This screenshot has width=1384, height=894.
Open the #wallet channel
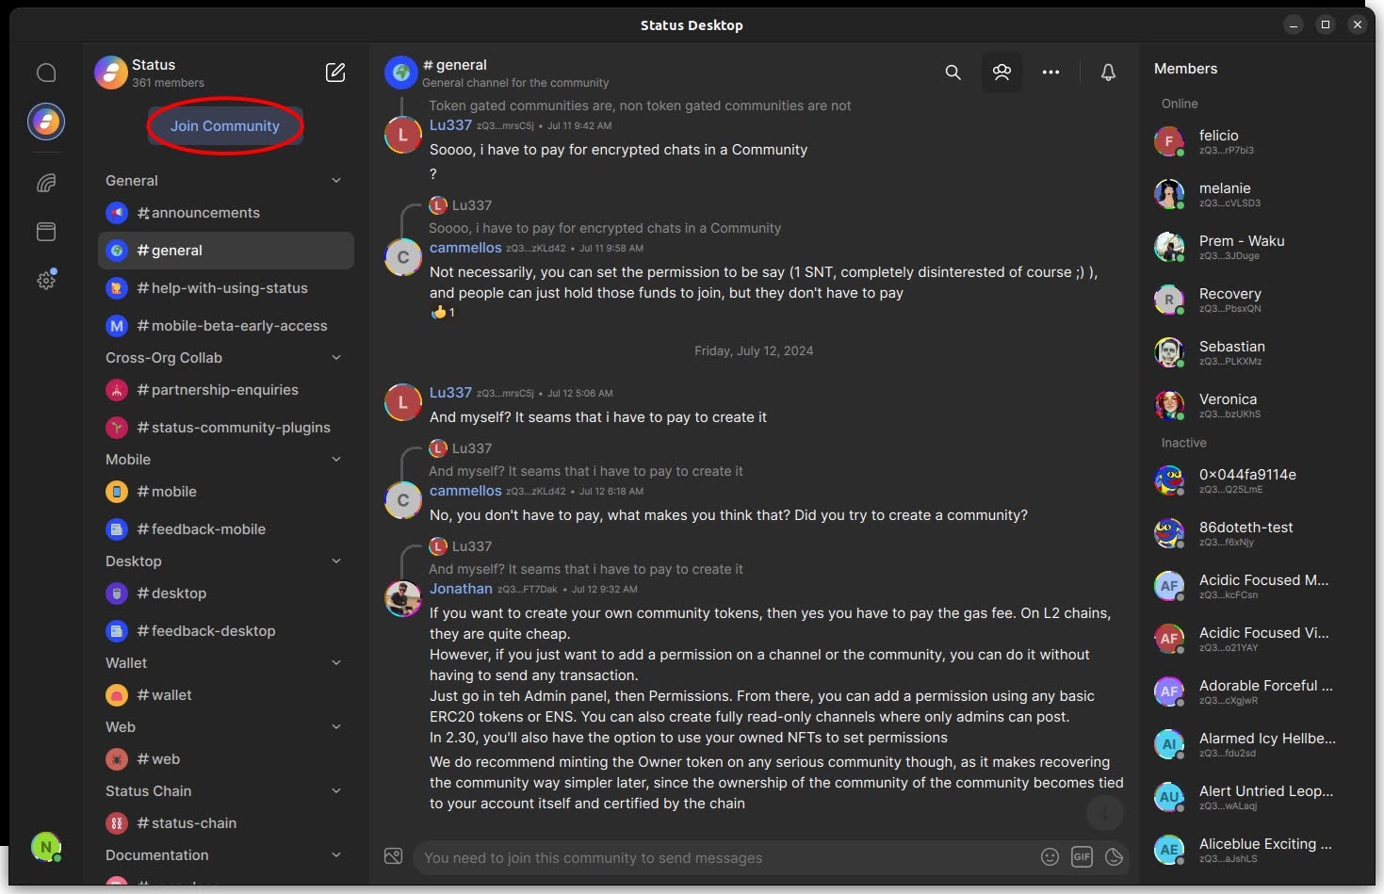226,695
